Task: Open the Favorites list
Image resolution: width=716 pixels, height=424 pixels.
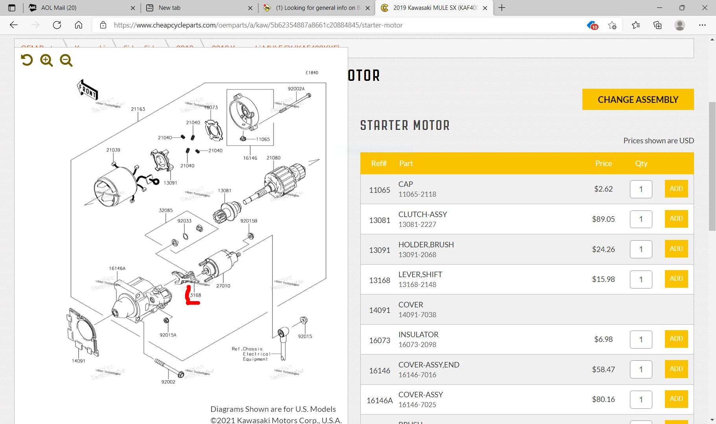Action: click(636, 25)
